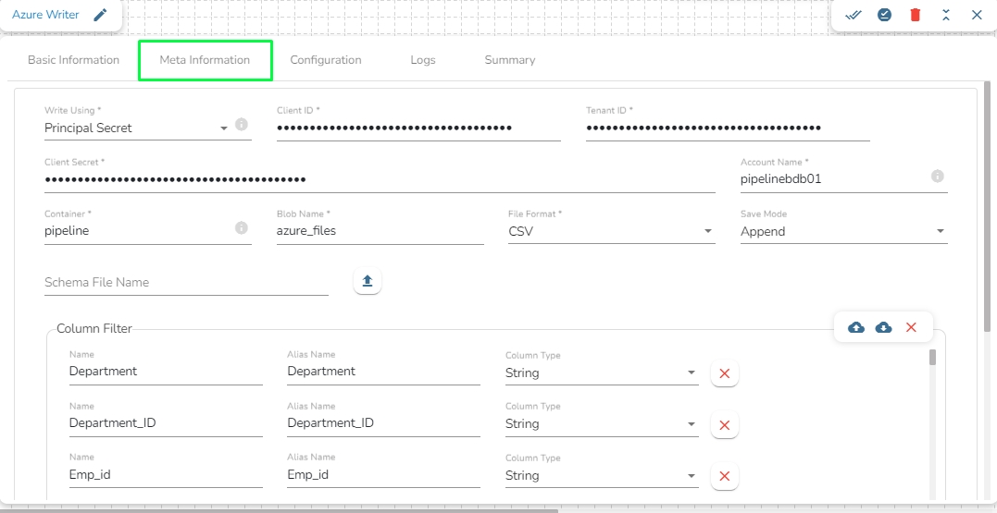Collapse the panel using the vertical arrows icon
Screen dimensions: 997x513
pos(946,15)
